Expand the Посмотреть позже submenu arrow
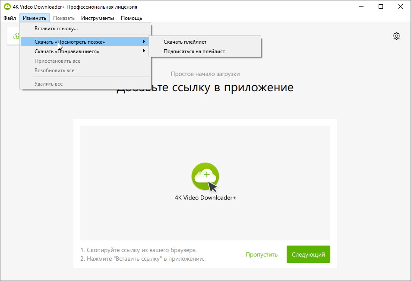This screenshot has width=411, height=281. pyautogui.click(x=144, y=42)
